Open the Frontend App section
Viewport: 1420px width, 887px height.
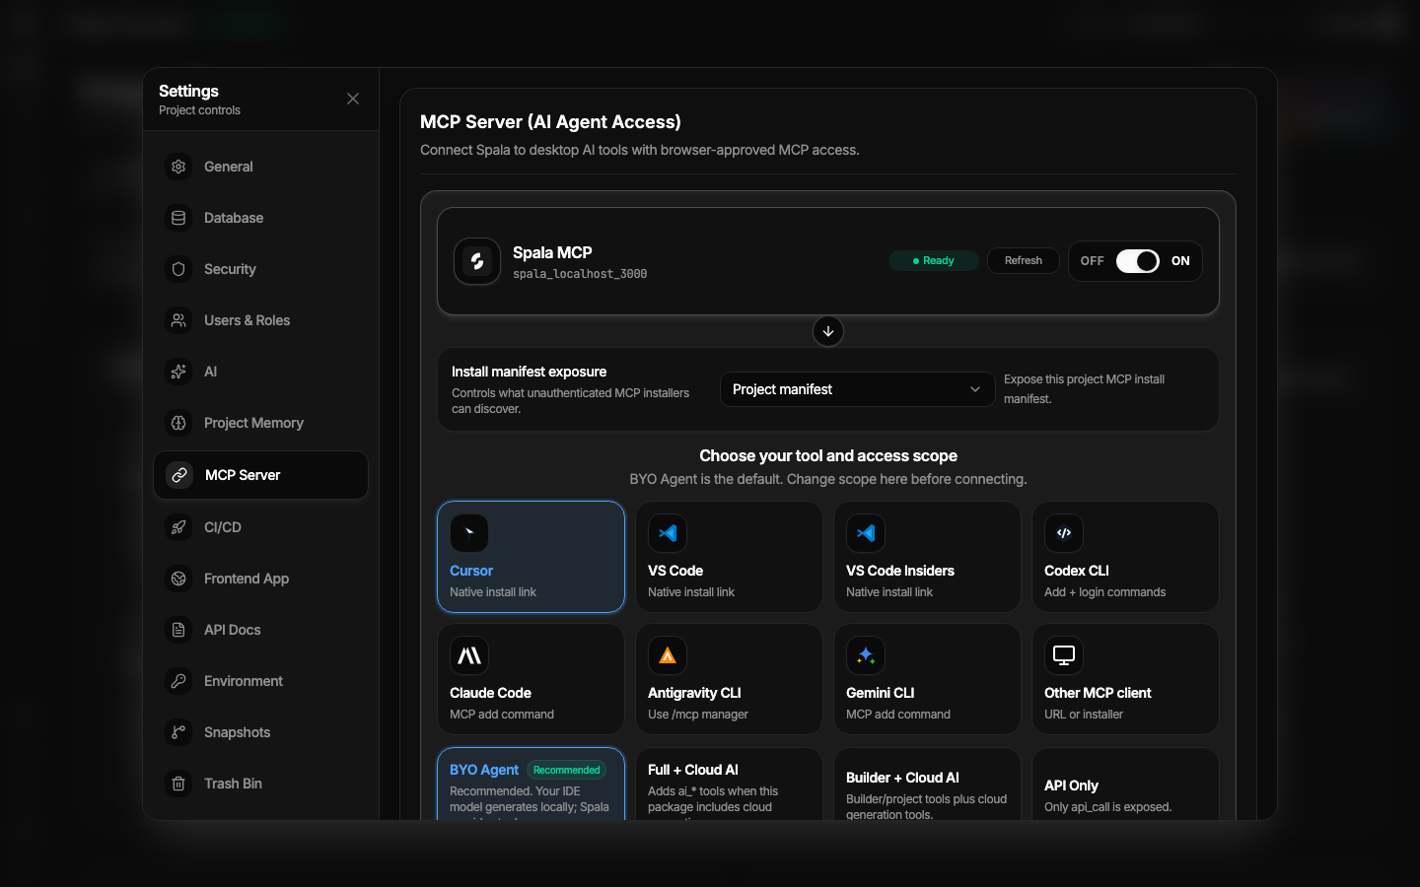point(260,579)
